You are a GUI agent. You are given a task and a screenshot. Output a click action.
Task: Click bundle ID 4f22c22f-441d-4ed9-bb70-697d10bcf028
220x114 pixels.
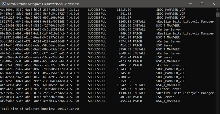pos(32,18)
